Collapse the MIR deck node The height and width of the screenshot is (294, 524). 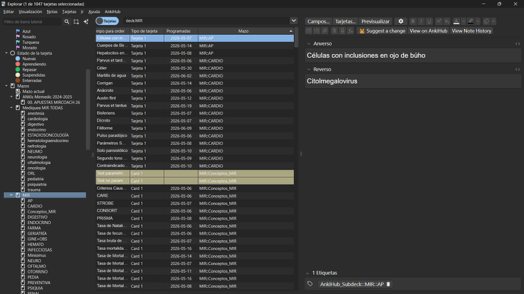[x=11, y=195]
